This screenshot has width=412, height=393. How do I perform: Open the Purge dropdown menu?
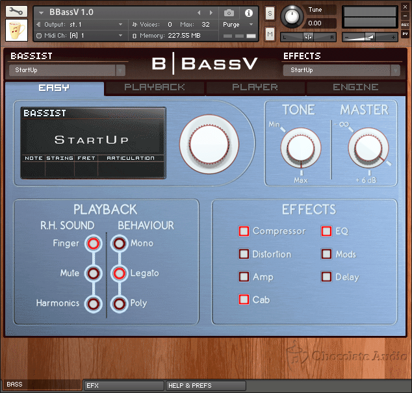[238, 25]
